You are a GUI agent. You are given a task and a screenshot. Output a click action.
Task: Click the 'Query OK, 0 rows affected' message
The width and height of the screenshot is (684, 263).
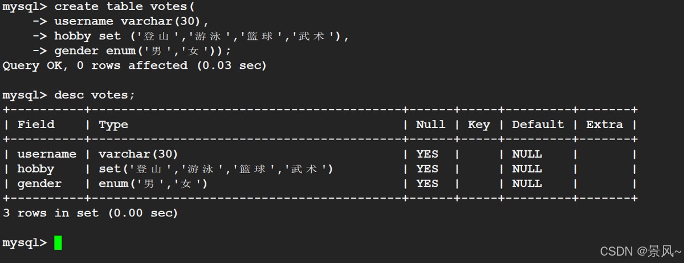coord(135,65)
